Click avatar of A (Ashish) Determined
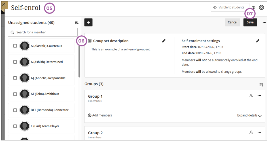This screenshot has width=269, height=142. click(25, 62)
